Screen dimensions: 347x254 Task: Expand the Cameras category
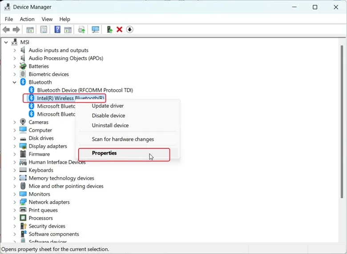pos(15,122)
